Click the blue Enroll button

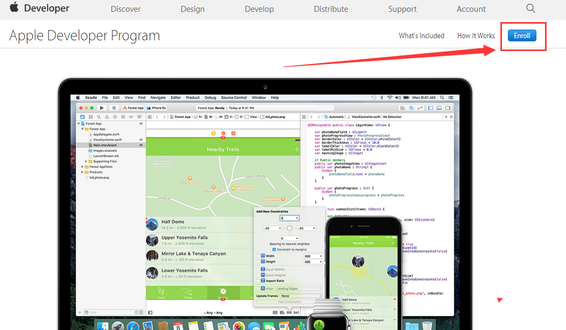point(522,35)
